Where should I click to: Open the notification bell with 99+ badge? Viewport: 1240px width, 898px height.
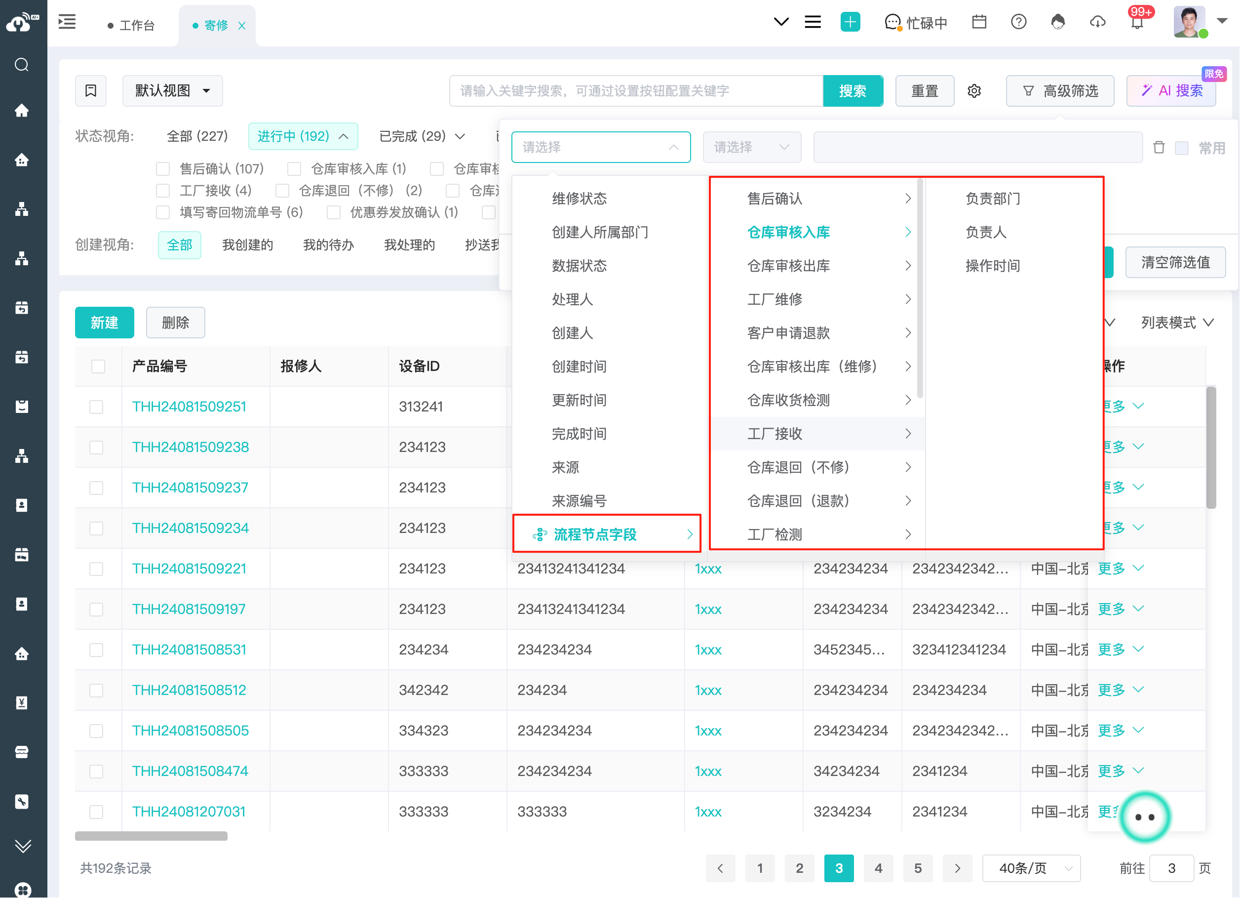pyautogui.click(x=1137, y=23)
